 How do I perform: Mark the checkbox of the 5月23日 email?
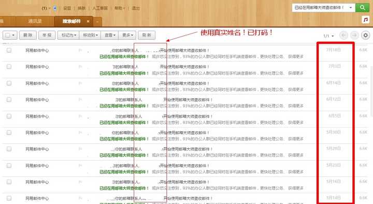(x=9, y=166)
